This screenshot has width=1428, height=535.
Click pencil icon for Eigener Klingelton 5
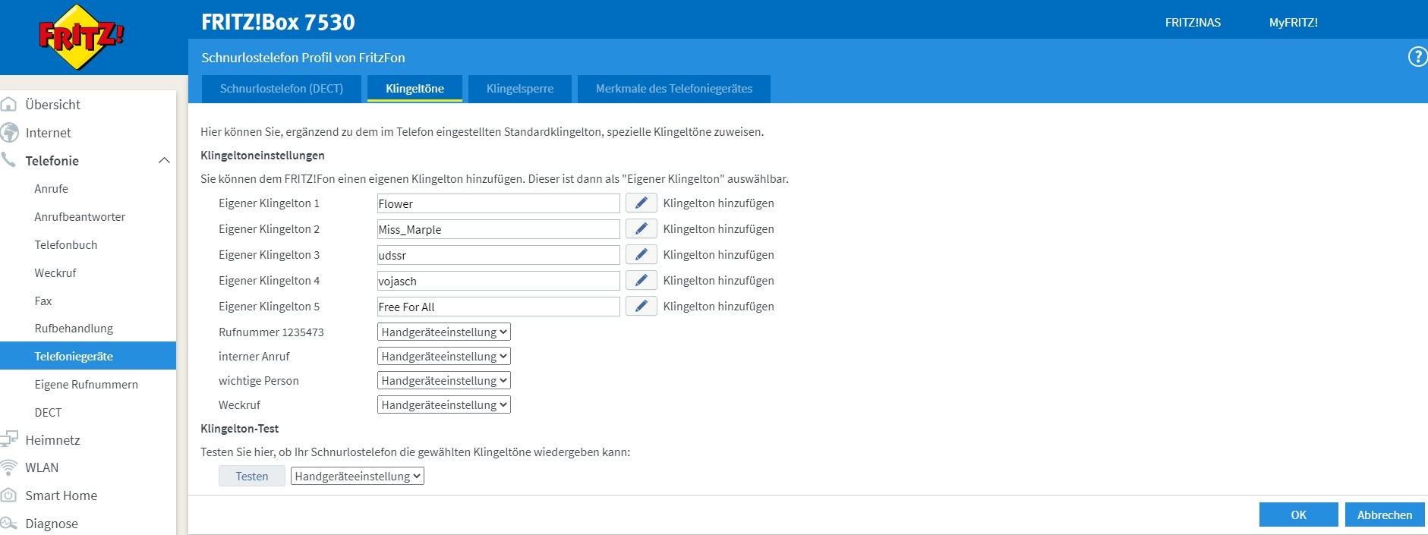pos(641,307)
